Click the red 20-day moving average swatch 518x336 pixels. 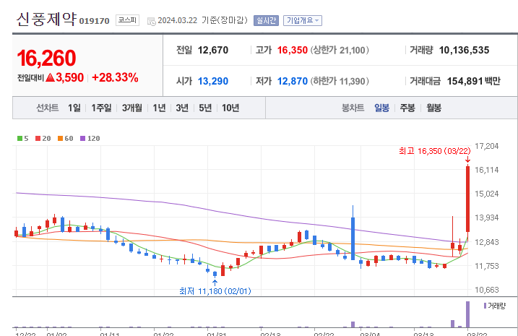coord(38,139)
